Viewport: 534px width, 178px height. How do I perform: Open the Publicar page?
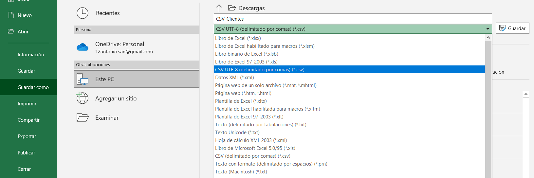[28, 153]
